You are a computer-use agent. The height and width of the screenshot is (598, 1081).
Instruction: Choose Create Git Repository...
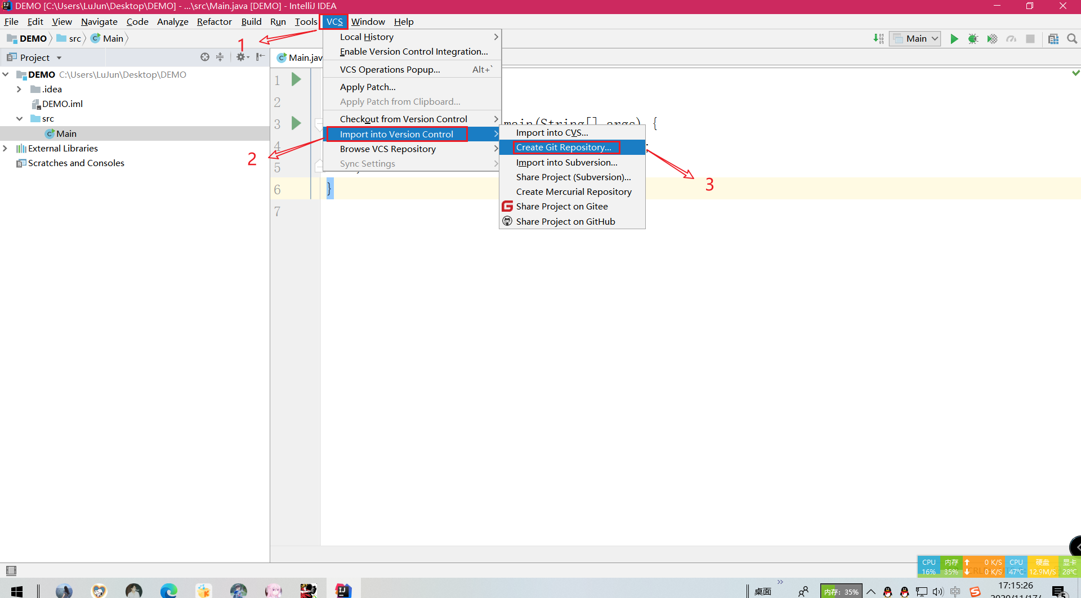click(x=572, y=148)
